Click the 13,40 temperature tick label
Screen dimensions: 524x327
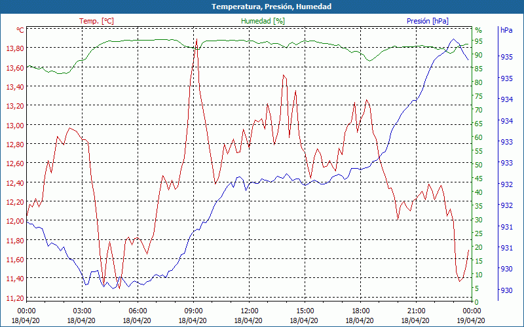pyautogui.click(x=15, y=87)
